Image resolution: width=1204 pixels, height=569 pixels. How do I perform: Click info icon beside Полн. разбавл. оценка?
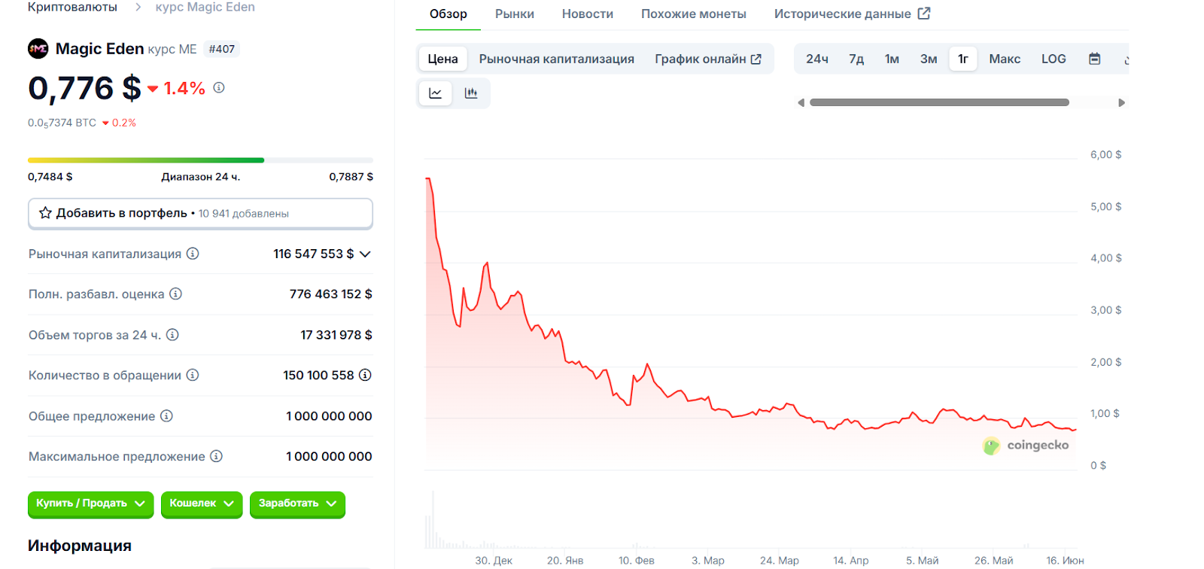coord(175,294)
